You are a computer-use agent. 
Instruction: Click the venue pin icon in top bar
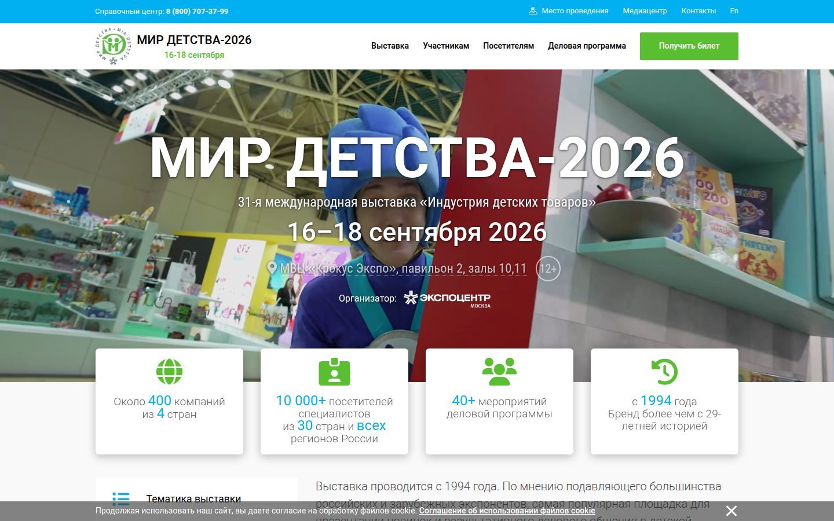pyautogui.click(x=533, y=11)
